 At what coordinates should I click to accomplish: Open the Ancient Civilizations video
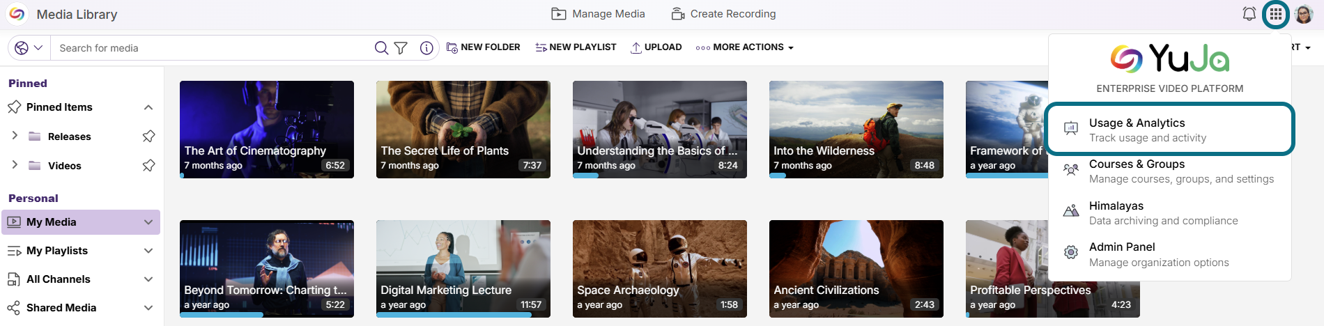pyautogui.click(x=856, y=269)
